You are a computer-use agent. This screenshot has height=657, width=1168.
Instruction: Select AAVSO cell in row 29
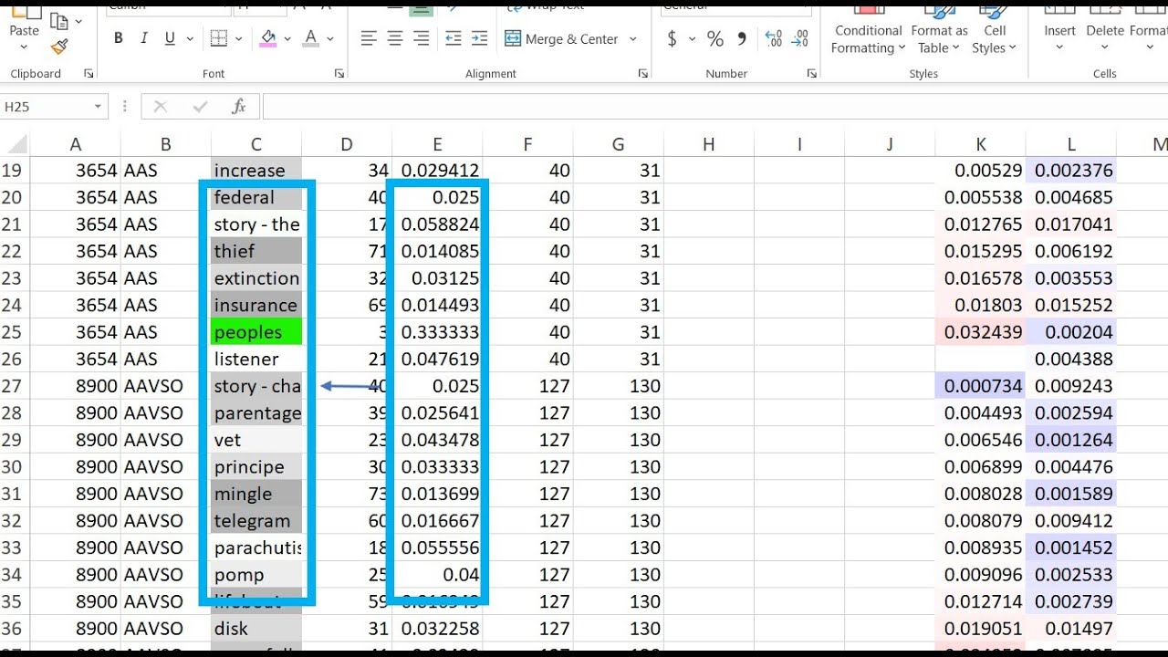165,440
